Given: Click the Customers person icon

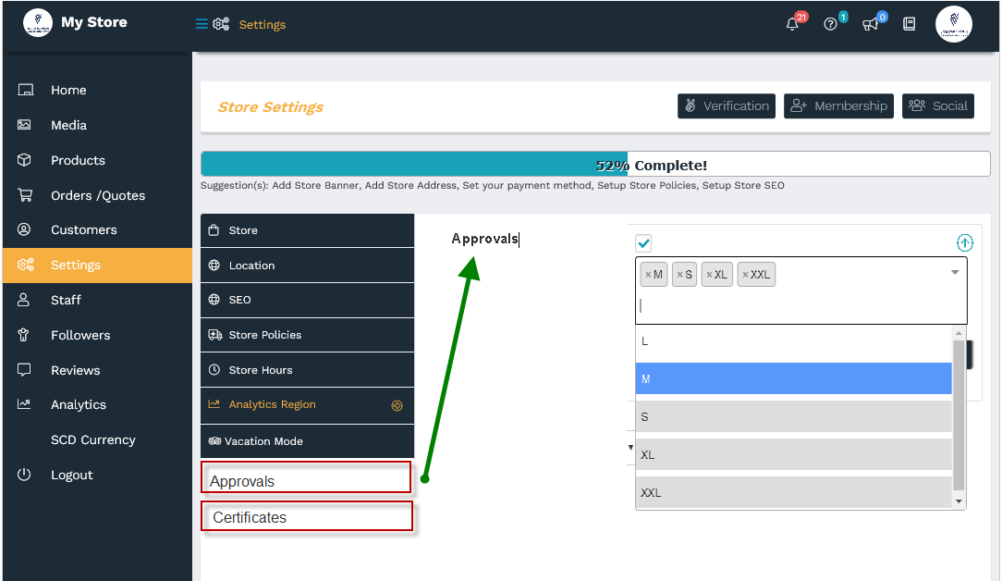Looking at the screenshot, I should 24,229.
